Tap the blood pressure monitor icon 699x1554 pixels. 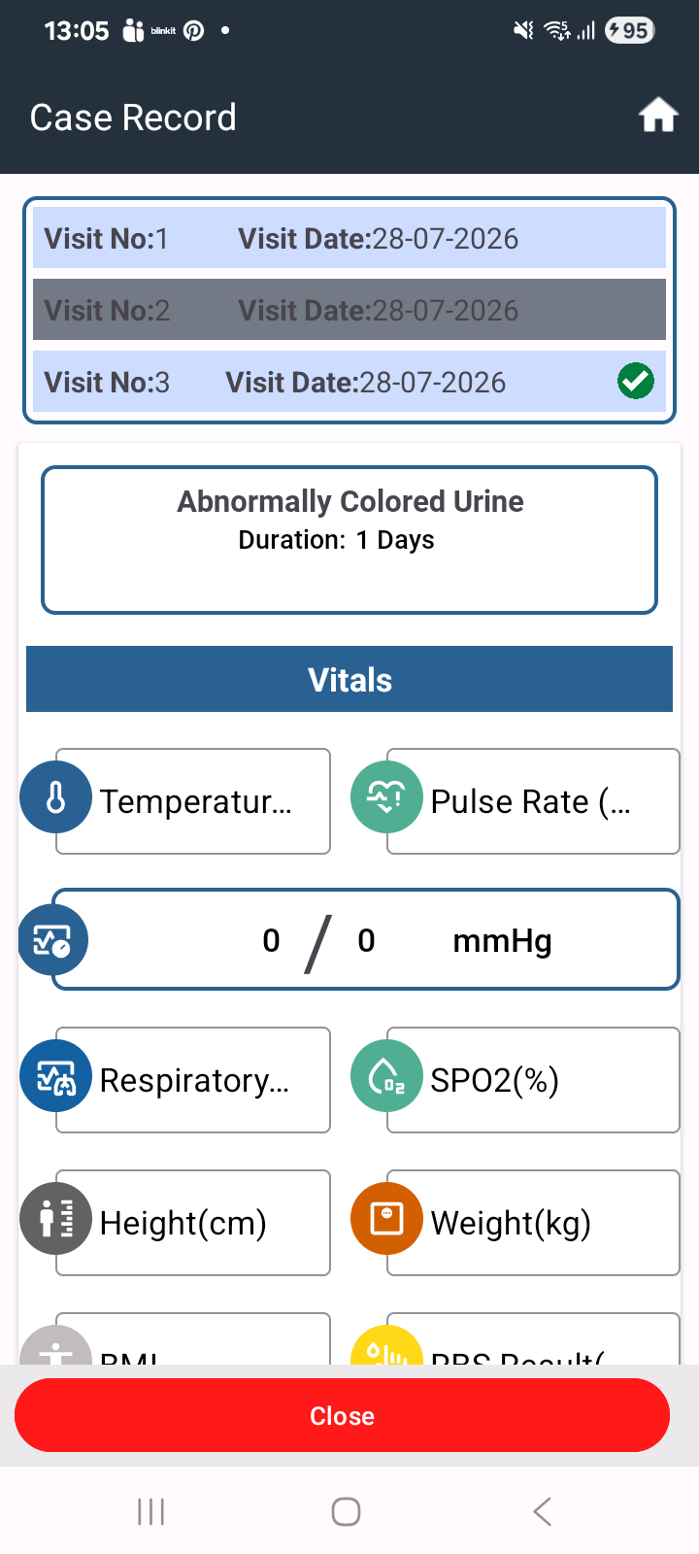(x=53, y=940)
